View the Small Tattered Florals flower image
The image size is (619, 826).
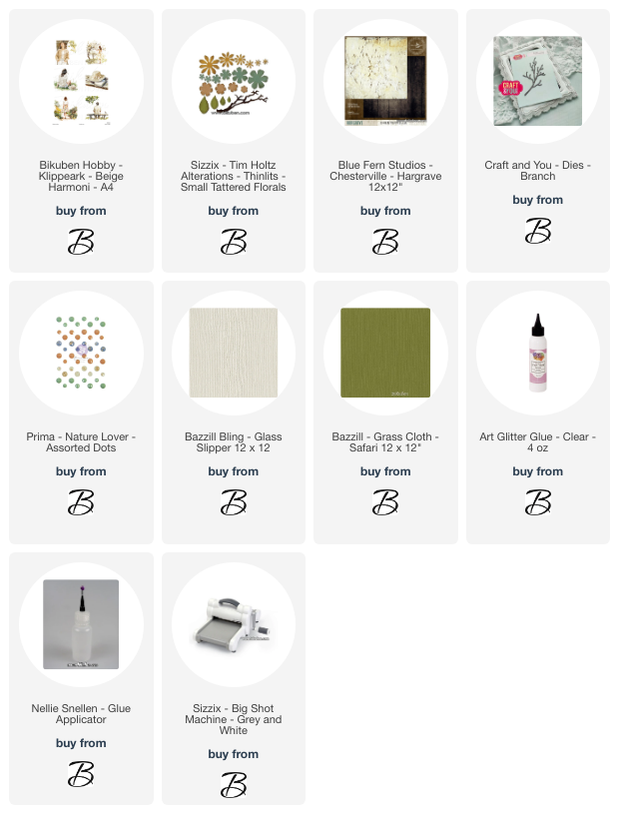pyautogui.click(x=234, y=83)
